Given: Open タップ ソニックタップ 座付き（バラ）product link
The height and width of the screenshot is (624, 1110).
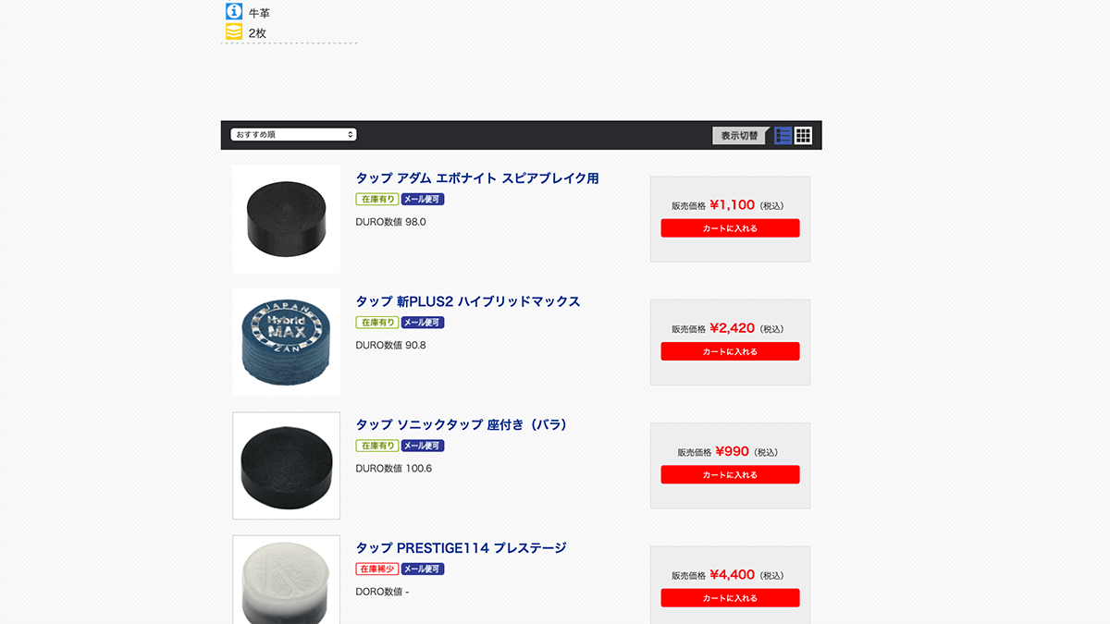Looking at the screenshot, I should (462, 424).
